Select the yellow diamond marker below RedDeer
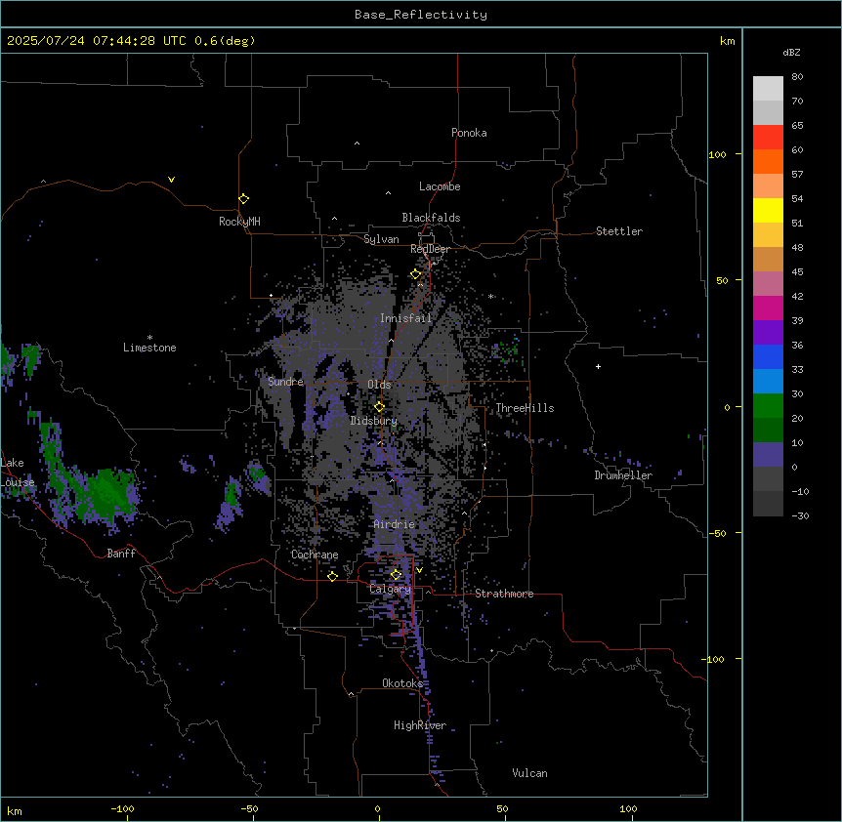The height and width of the screenshot is (822, 842). (x=416, y=274)
